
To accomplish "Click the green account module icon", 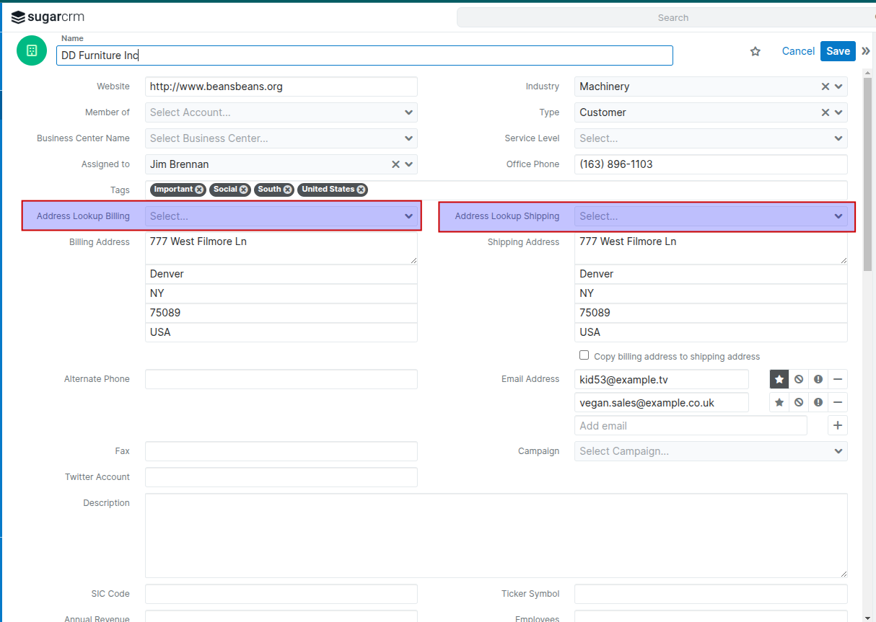I will 31,50.
